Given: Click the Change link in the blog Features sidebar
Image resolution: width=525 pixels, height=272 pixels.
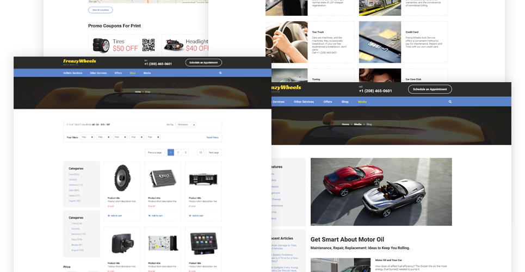Looking at the screenshot, I should pos(276,199).
